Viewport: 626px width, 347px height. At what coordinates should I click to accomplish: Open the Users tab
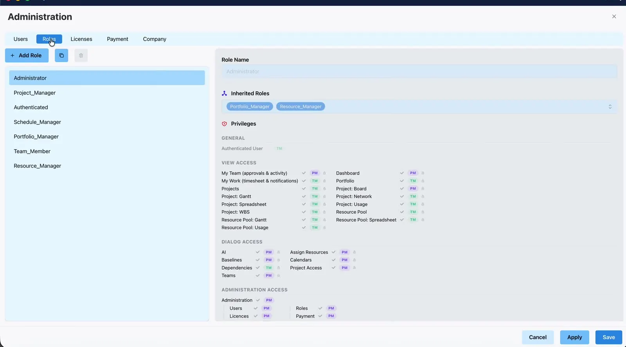(x=21, y=39)
